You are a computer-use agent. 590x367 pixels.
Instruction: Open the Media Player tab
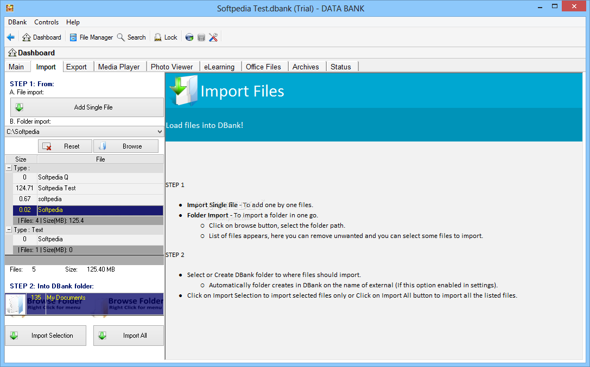tap(119, 67)
